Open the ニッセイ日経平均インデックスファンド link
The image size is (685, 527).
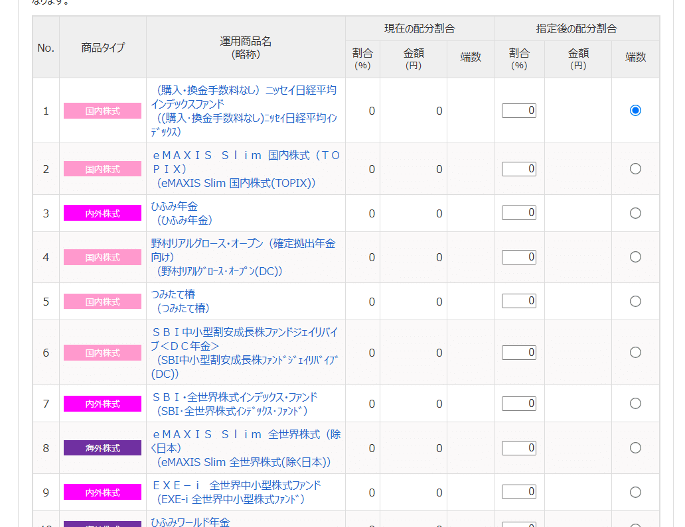(x=244, y=111)
